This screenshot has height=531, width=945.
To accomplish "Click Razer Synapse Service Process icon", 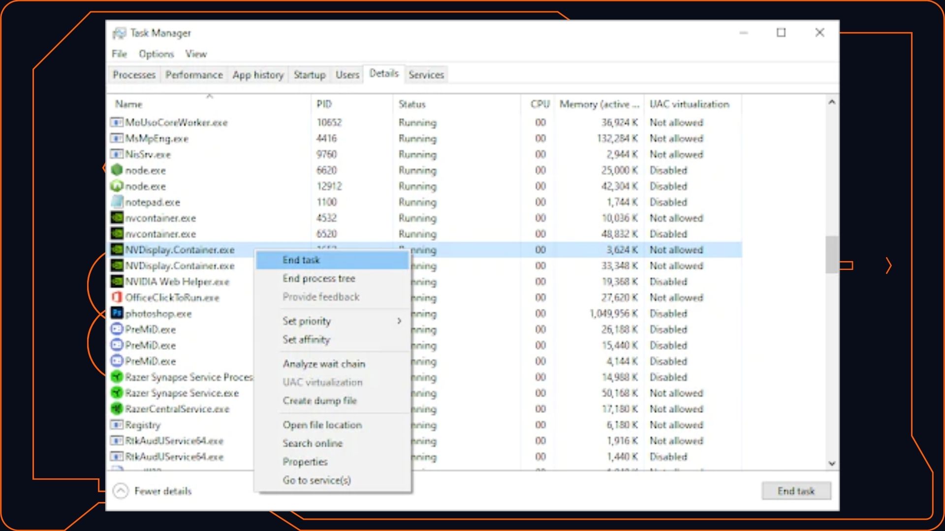I will pyautogui.click(x=117, y=377).
